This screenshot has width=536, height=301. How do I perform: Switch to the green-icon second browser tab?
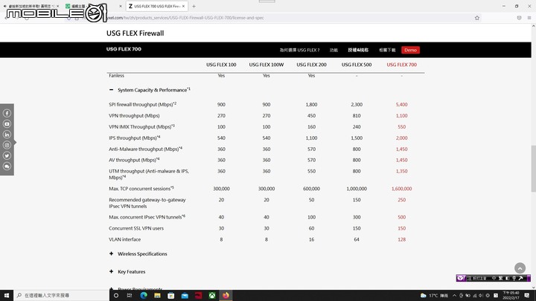click(x=94, y=6)
